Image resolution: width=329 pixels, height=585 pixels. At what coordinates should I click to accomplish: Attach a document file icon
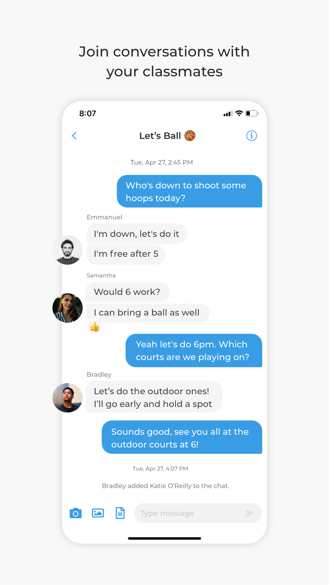pyautogui.click(x=120, y=513)
